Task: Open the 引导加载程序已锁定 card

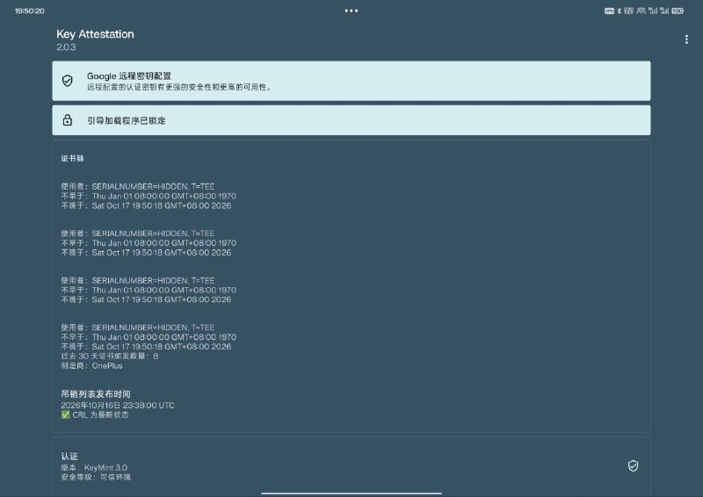Action: point(351,120)
